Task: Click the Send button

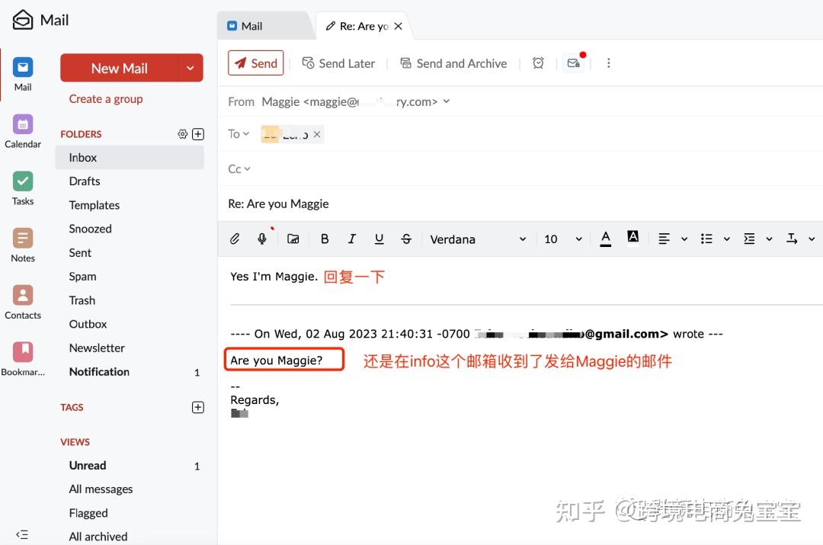Action: coord(256,63)
